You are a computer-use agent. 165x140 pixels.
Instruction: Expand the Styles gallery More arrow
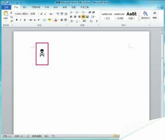pyautogui.click(x=139, y=19)
